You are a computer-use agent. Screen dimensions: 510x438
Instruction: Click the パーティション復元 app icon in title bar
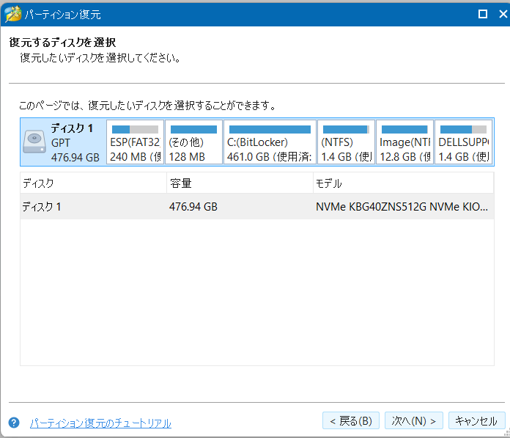tap(12, 14)
